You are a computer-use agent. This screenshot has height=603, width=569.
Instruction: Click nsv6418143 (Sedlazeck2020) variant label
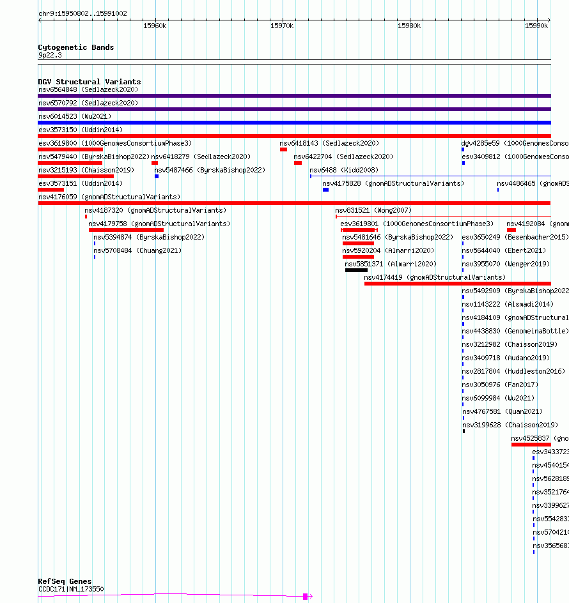point(329,144)
